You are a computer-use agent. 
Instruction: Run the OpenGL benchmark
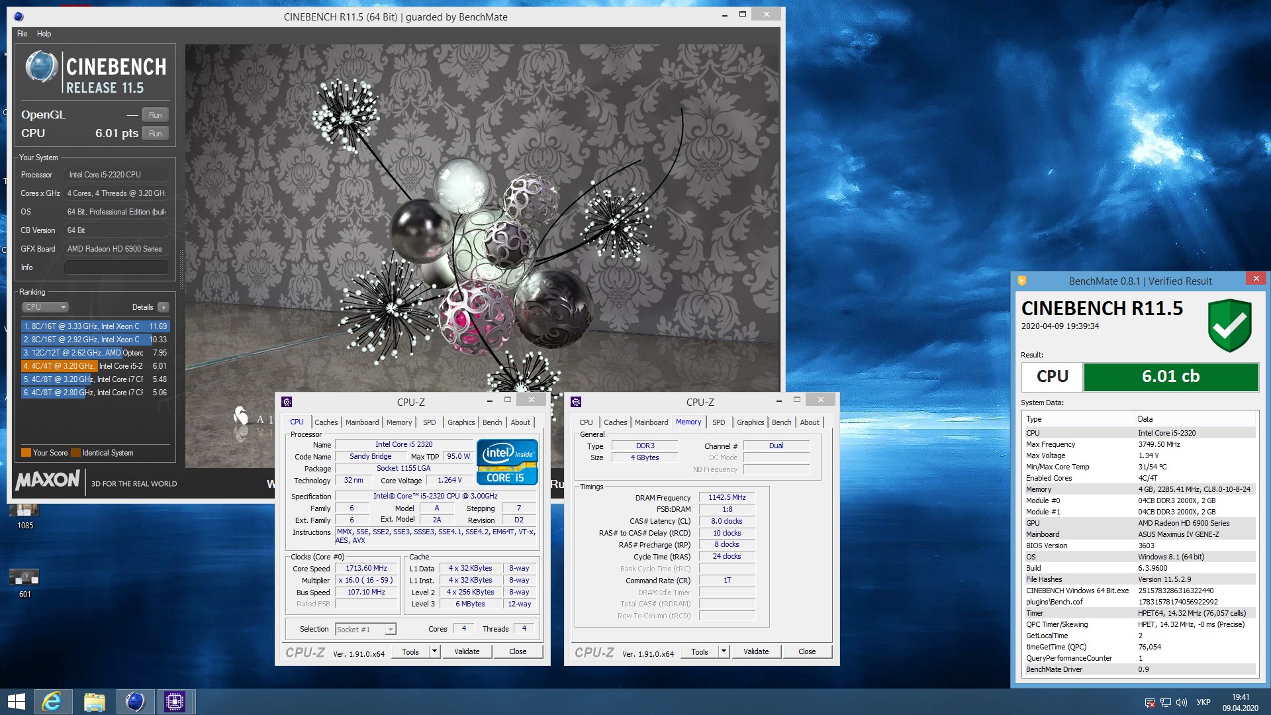coord(155,115)
